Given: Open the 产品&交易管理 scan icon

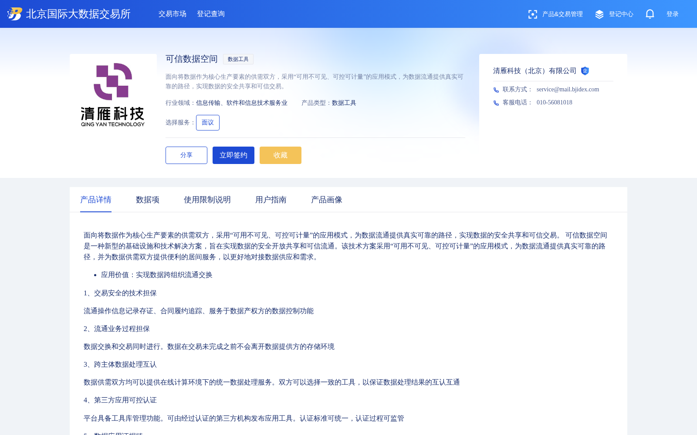Looking at the screenshot, I should (532, 14).
